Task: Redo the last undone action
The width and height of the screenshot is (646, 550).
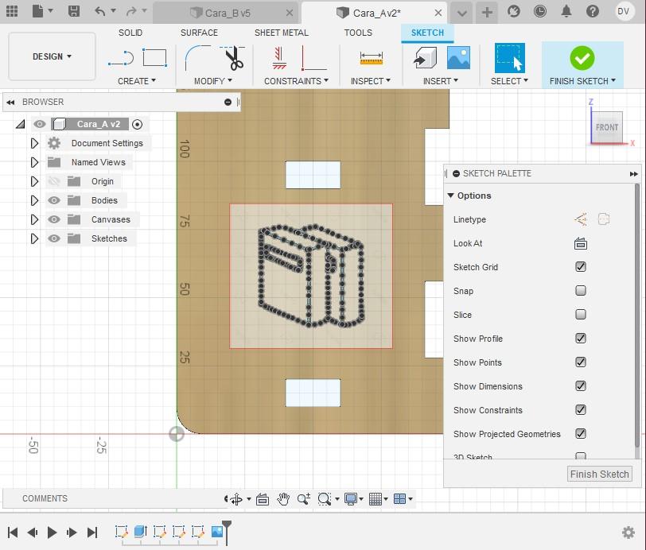Action: point(131,11)
